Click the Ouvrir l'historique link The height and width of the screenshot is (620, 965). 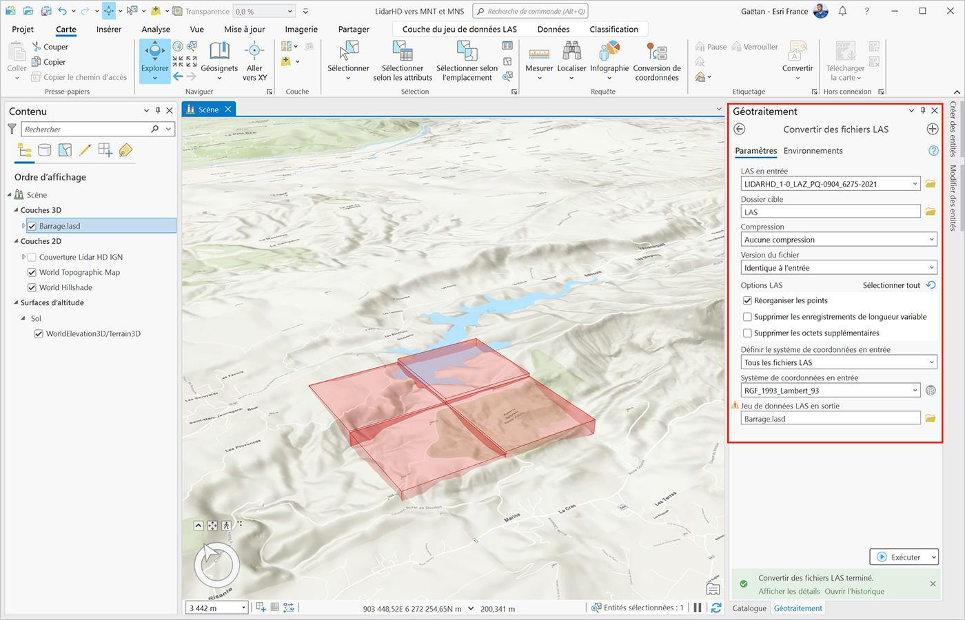pos(854,591)
